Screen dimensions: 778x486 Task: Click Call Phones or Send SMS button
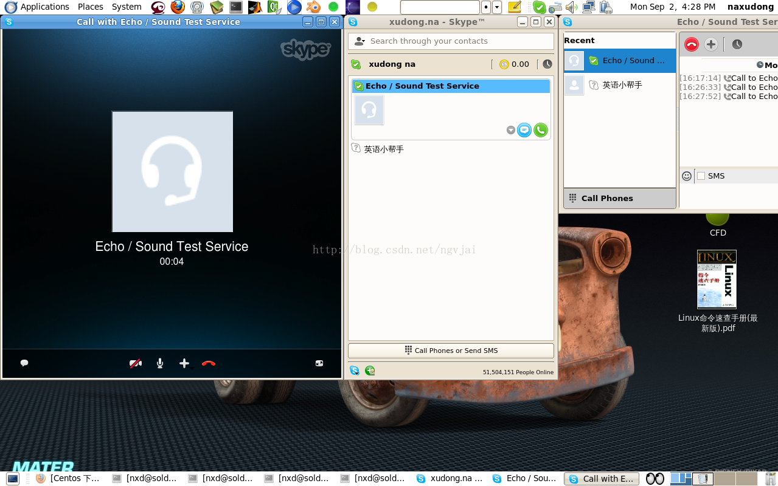pos(451,351)
